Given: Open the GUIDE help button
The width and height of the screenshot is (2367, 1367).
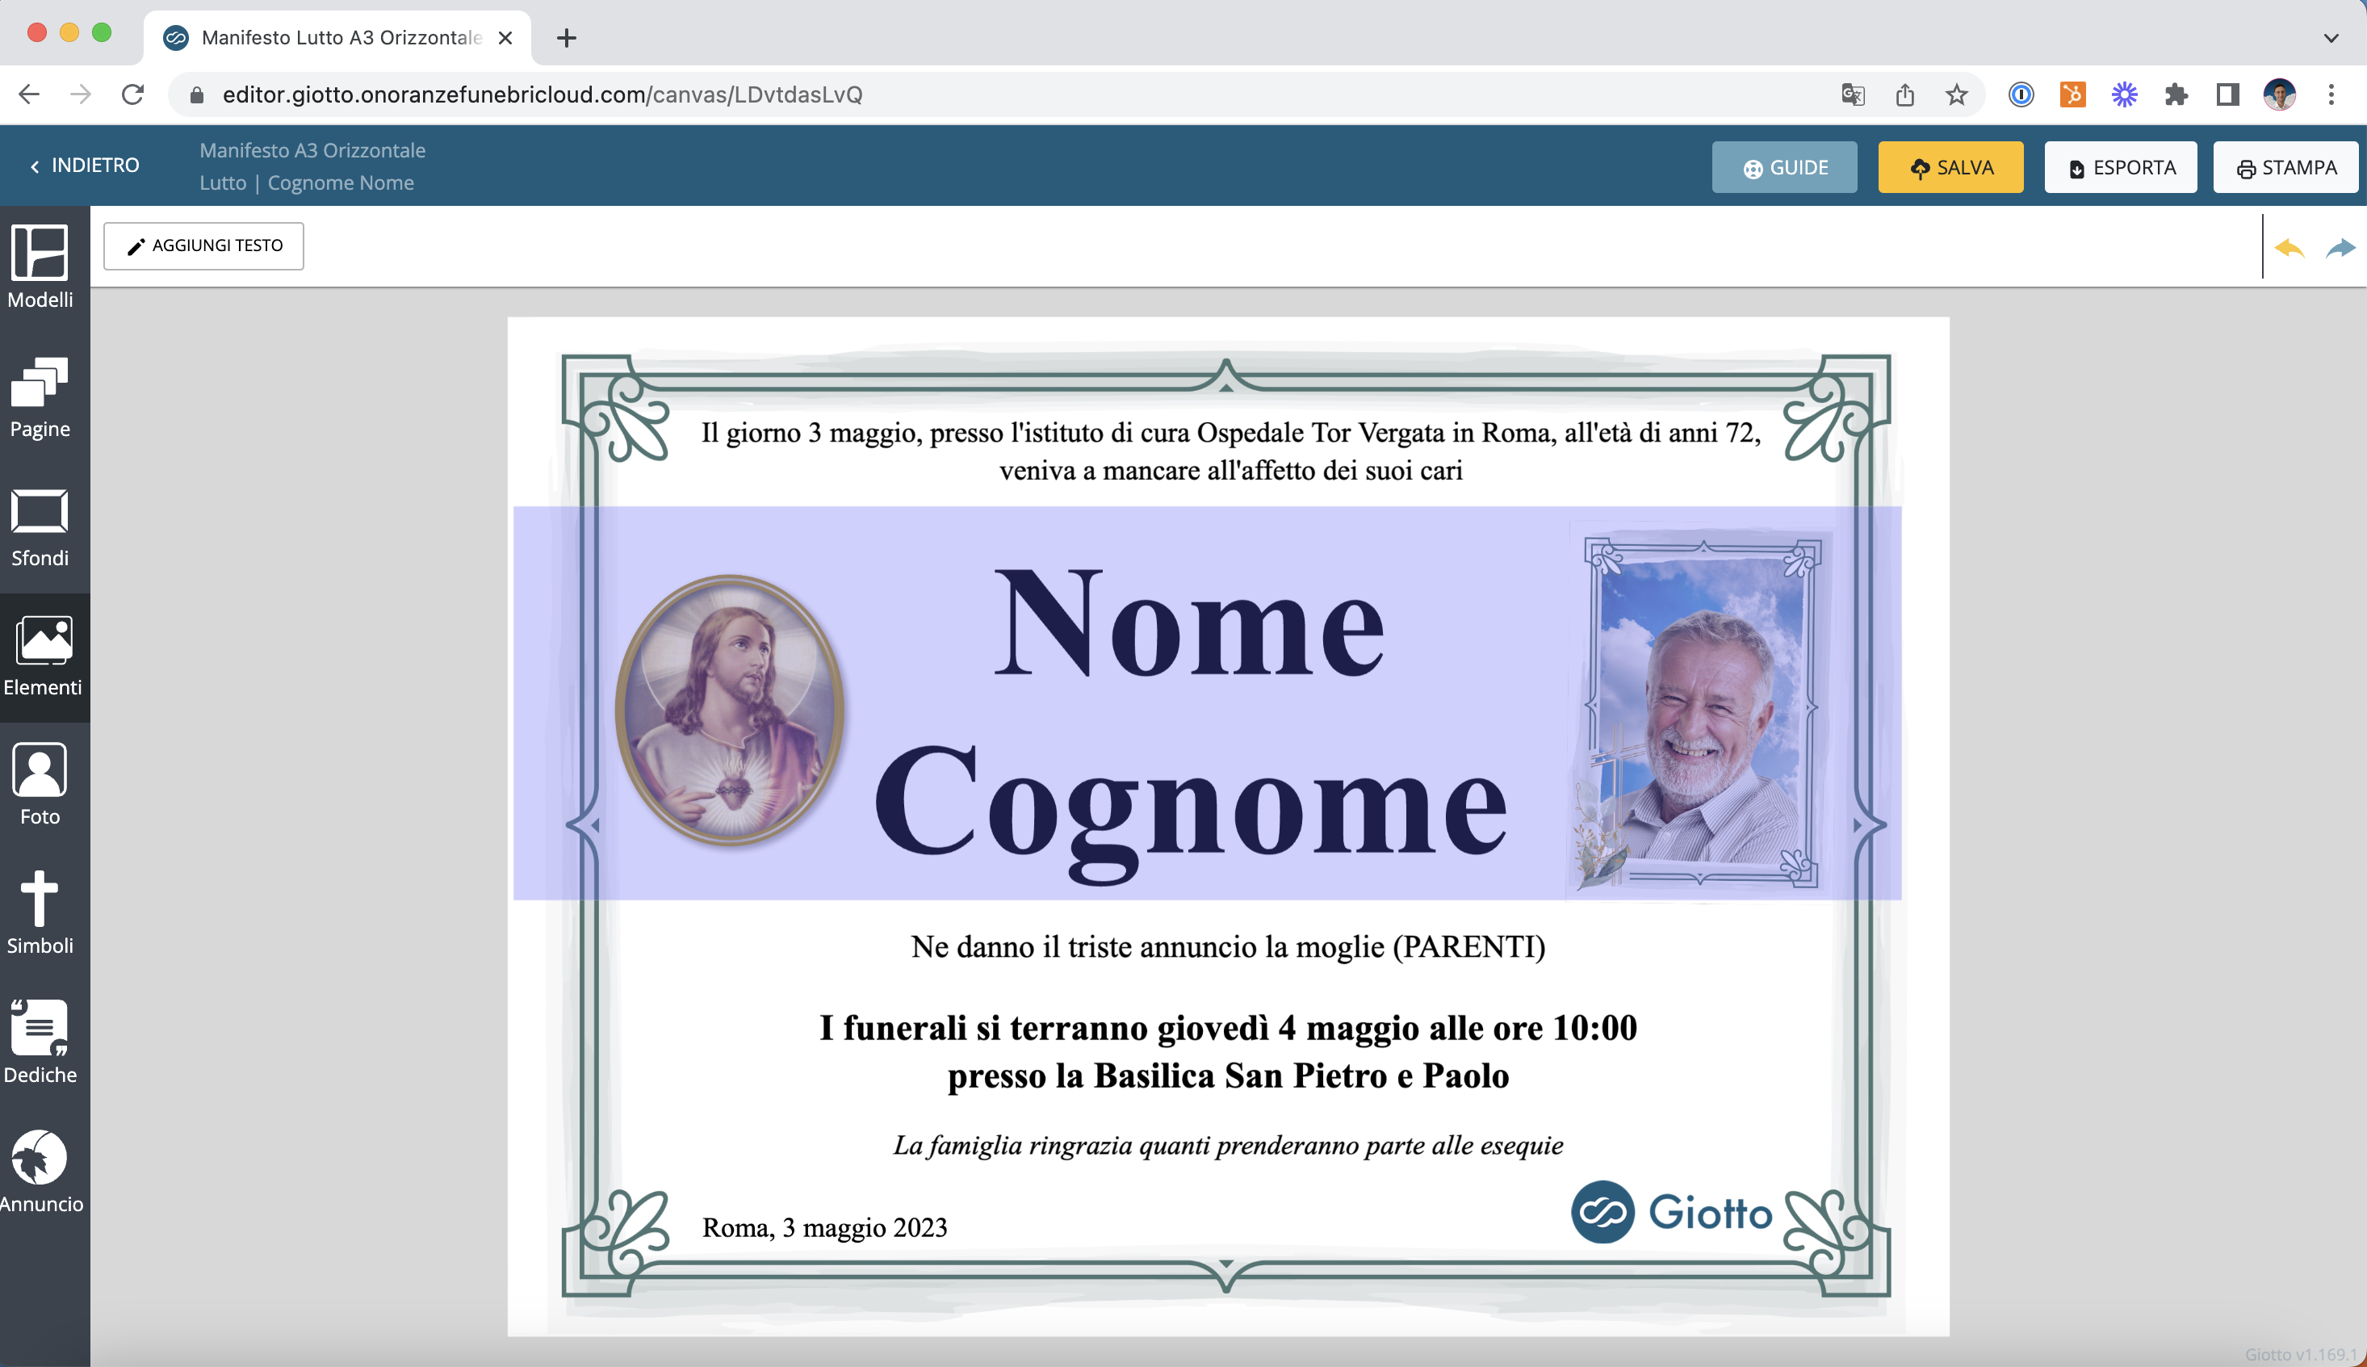Looking at the screenshot, I should (x=1783, y=167).
